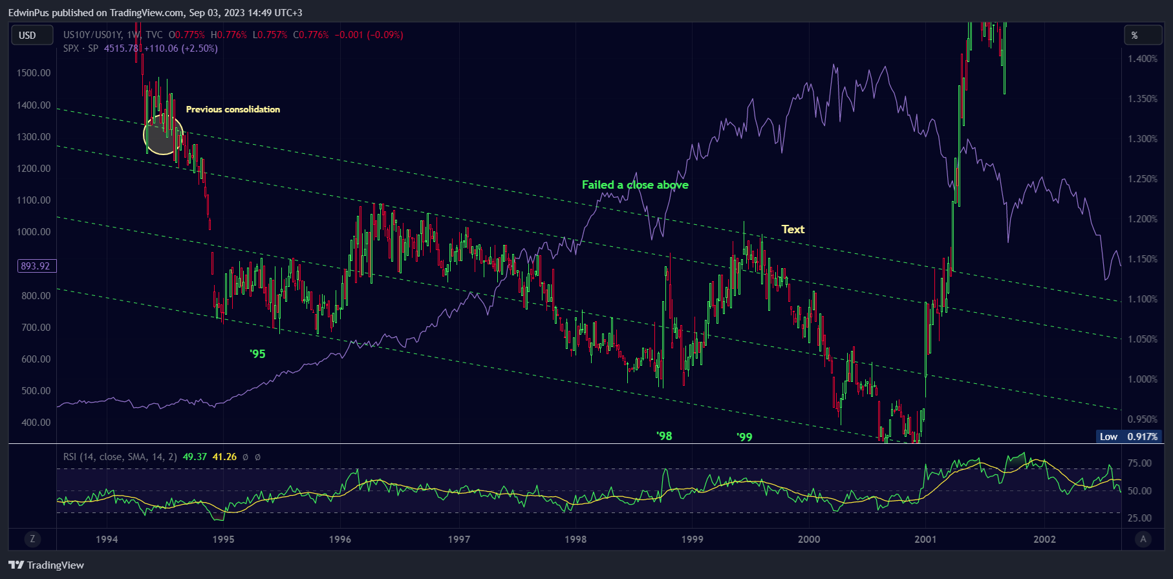Screen dimensions: 1173x579
Task: Click the 700.00 left price label
Action: pos(36,328)
